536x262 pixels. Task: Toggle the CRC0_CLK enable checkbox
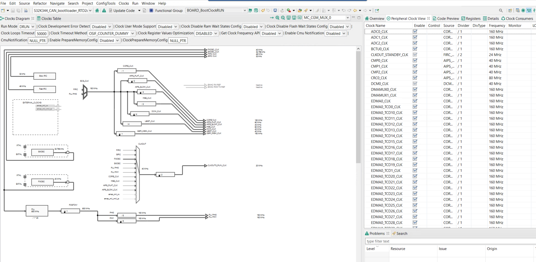coord(415,78)
